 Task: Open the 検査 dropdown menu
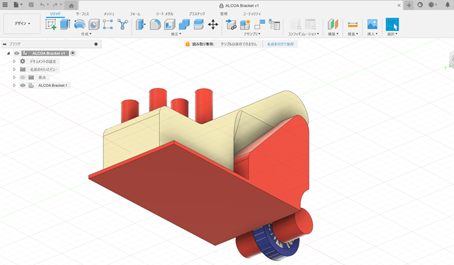click(x=353, y=34)
